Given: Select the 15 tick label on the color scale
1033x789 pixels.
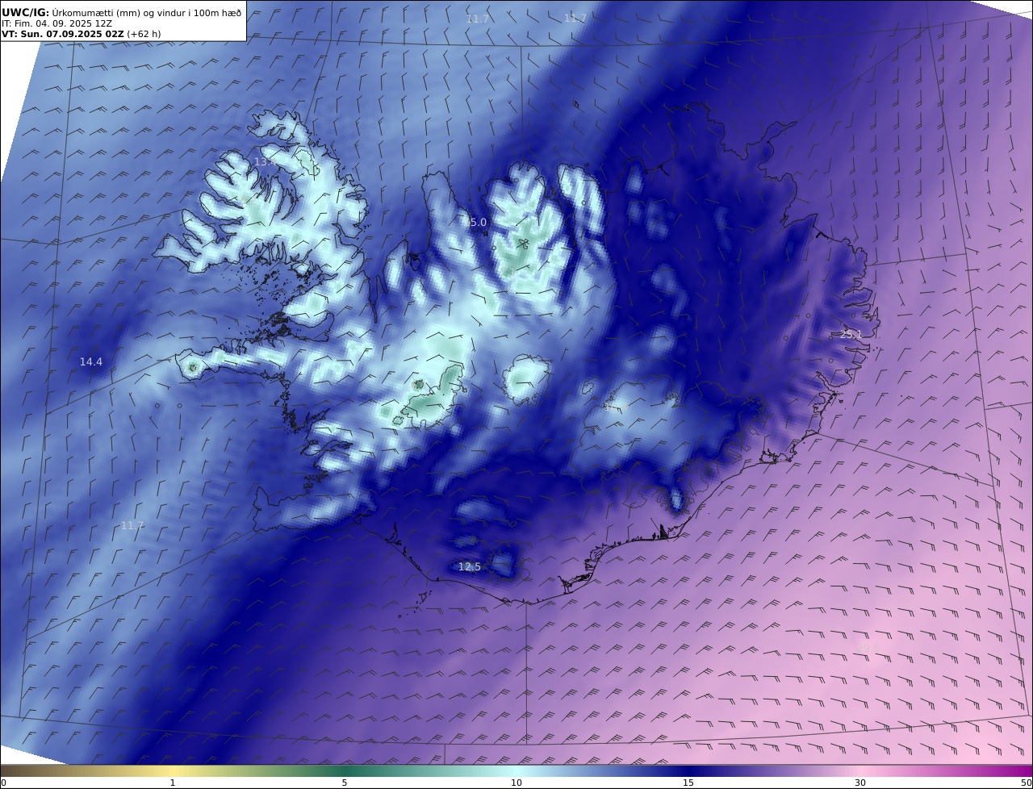Looking at the screenshot, I should point(688,783).
